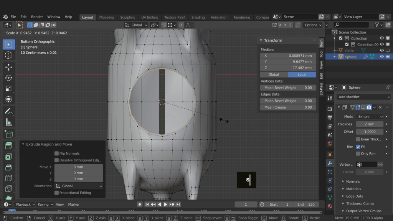Open the Render menu
The width and height of the screenshot is (393, 221).
pyautogui.click(x=37, y=17)
